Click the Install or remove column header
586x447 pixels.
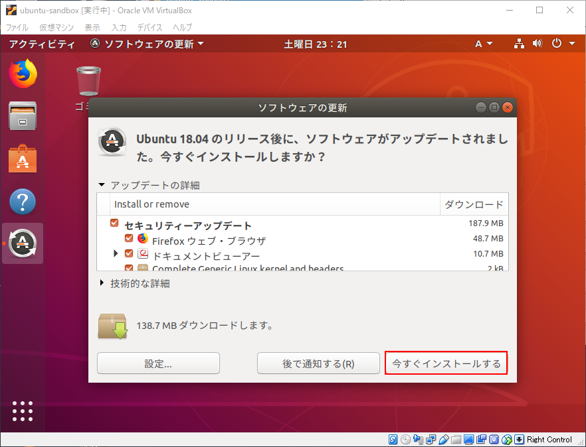pyautogui.click(x=274, y=204)
